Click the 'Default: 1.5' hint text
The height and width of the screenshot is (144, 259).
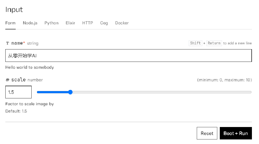[16, 111]
